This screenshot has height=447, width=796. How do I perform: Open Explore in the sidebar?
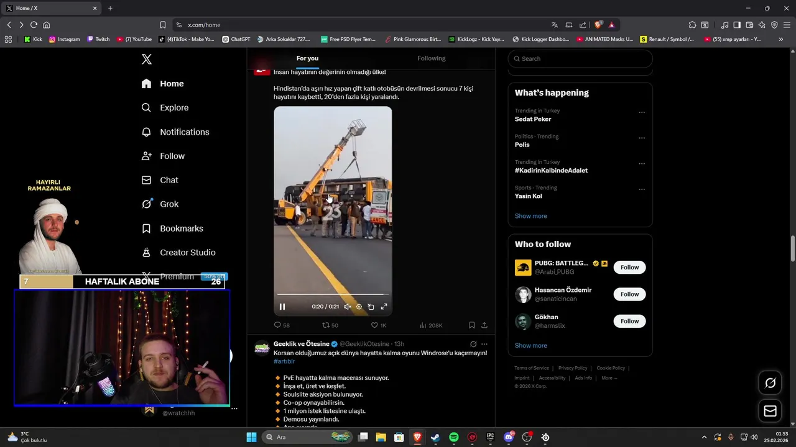tap(165, 107)
